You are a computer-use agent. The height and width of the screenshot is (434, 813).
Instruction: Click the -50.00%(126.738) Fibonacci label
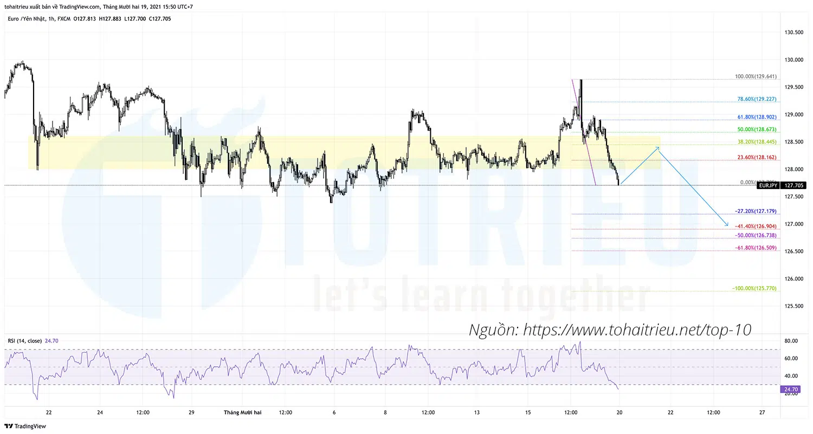[756, 236]
